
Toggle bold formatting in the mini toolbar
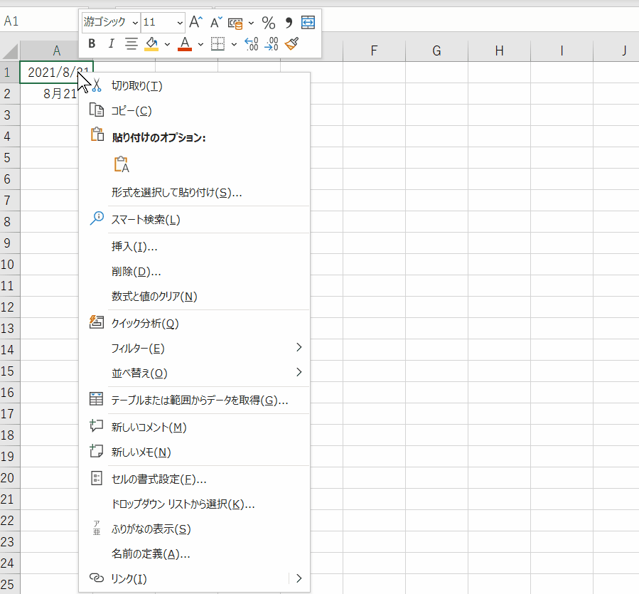click(91, 43)
